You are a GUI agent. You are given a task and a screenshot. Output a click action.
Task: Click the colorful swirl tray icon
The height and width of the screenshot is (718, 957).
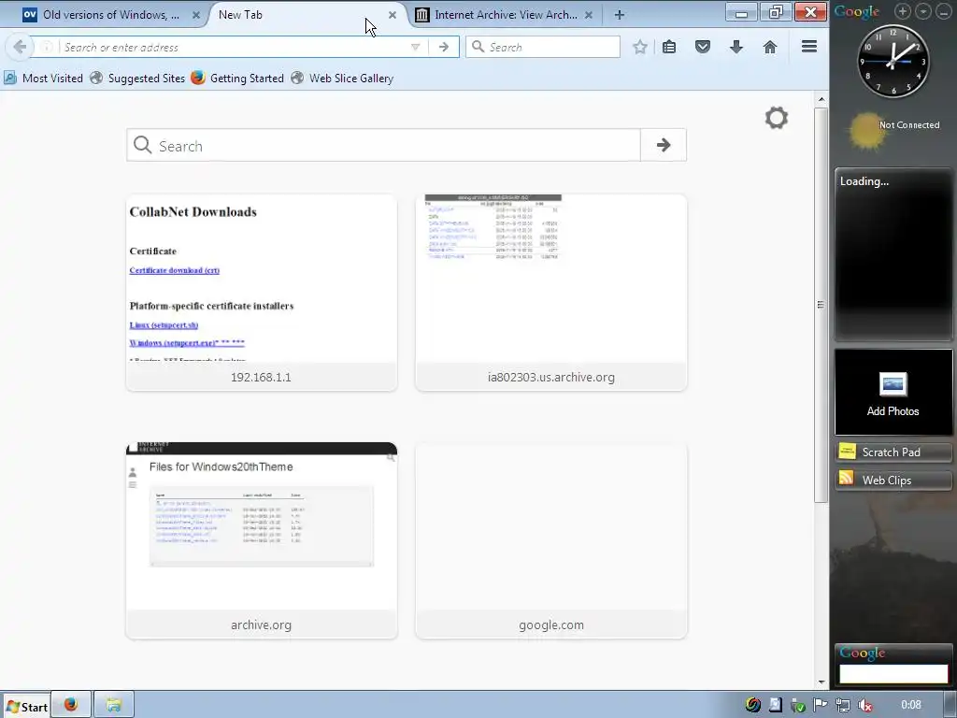click(752, 705)
